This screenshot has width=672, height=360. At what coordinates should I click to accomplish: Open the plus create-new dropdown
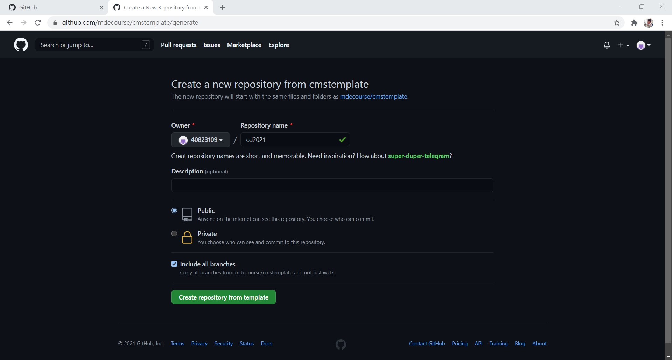point(624,45)
